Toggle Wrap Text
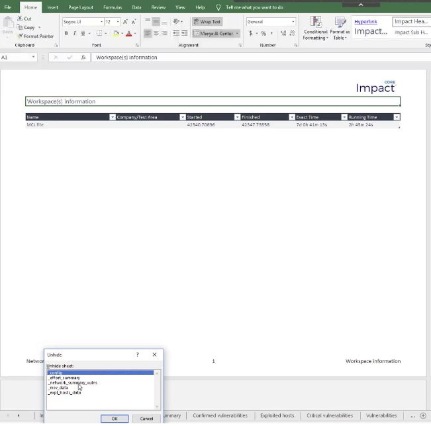 pos(207,21)
